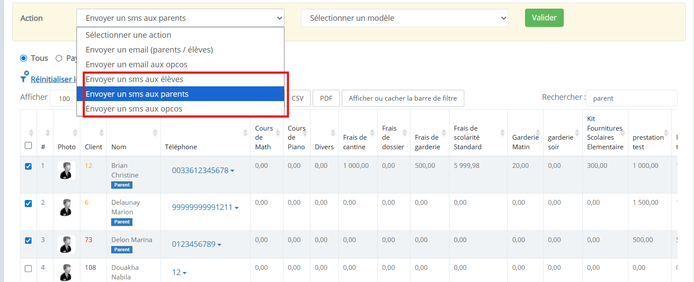Viewport: 694px width, 282px height.
Task: Choose Envoyer un sms aux opcos option
Action: pyautogui.click(x=134, y=109)
